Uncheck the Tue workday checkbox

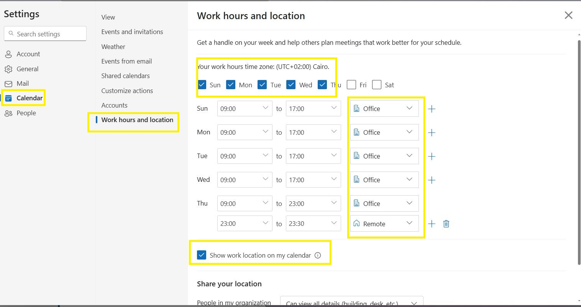coord(262,85)
